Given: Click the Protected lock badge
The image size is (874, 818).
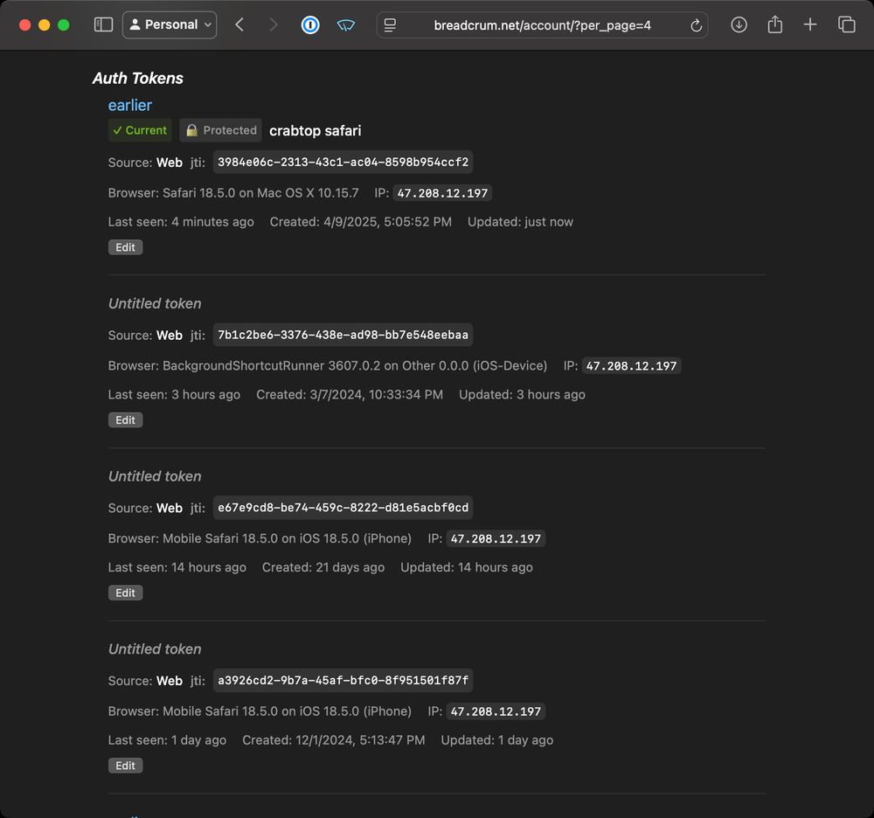Looking at the screenshot, I should tap(221, 130).
